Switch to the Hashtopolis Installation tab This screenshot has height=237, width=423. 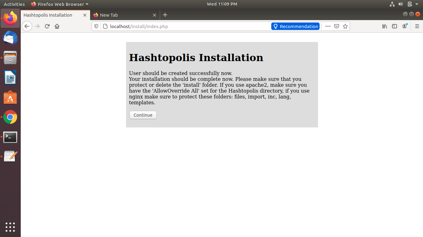(x=55, y=15)
